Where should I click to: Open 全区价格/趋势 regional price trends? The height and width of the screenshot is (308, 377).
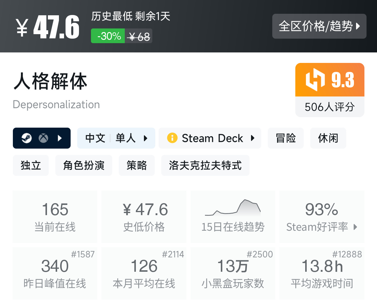coord(319,26)
